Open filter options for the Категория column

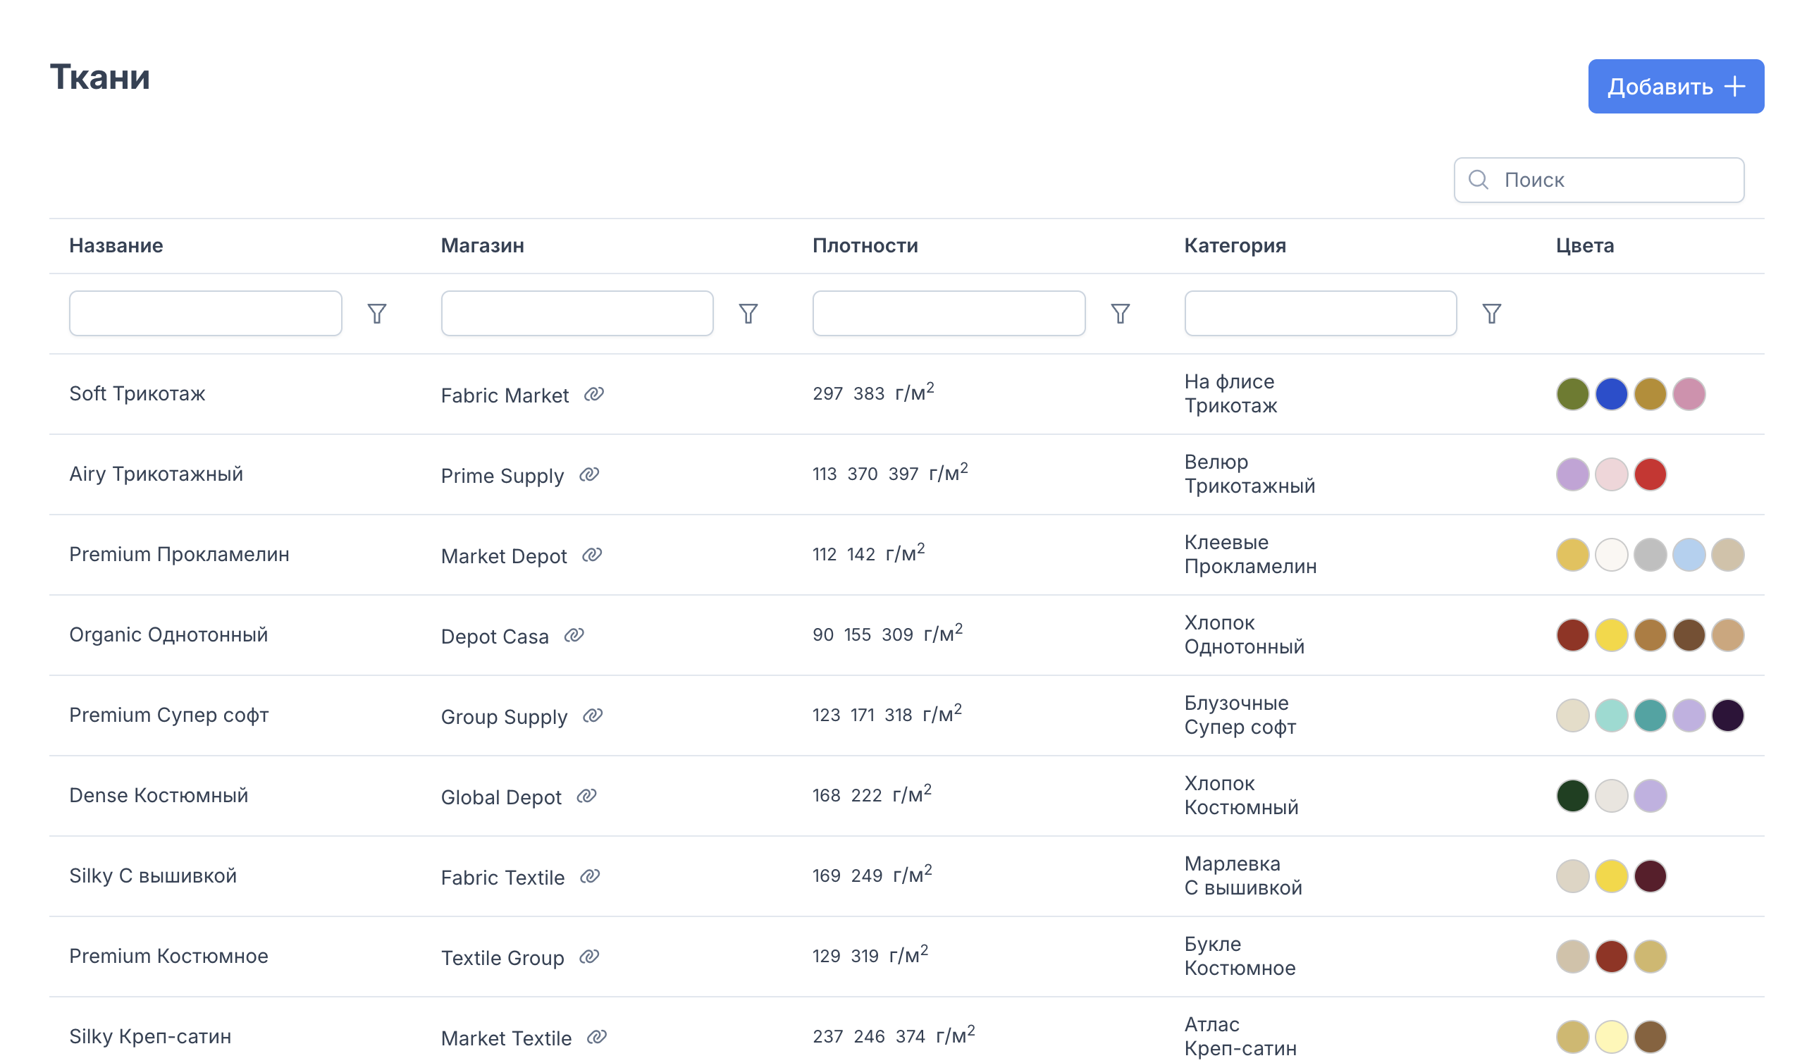[x=1491, y=313]
